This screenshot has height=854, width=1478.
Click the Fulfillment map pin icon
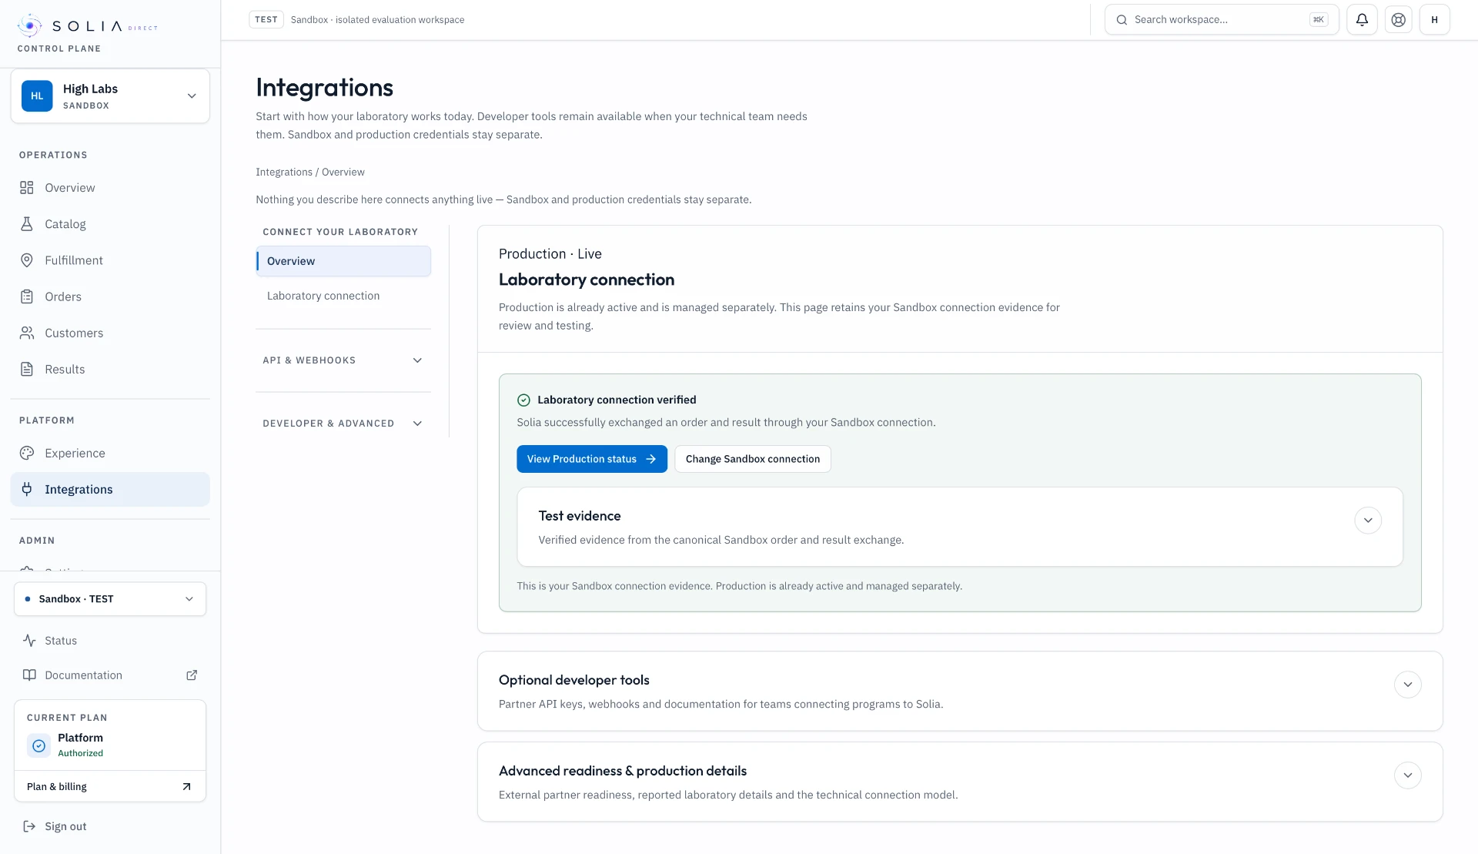[27, 260]
